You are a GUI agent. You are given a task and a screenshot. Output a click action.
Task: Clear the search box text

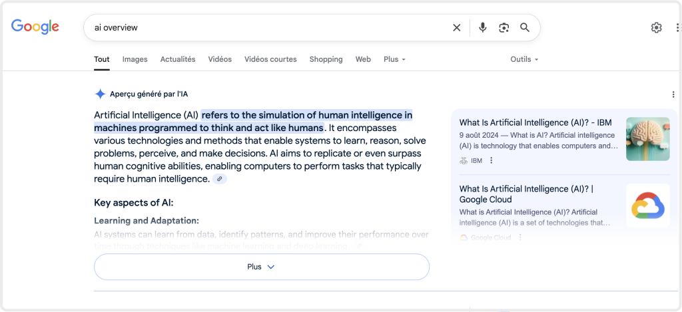coord(457,28)
